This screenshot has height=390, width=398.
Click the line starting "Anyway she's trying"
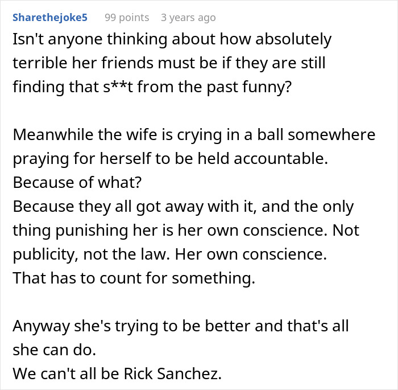point(180,326)
